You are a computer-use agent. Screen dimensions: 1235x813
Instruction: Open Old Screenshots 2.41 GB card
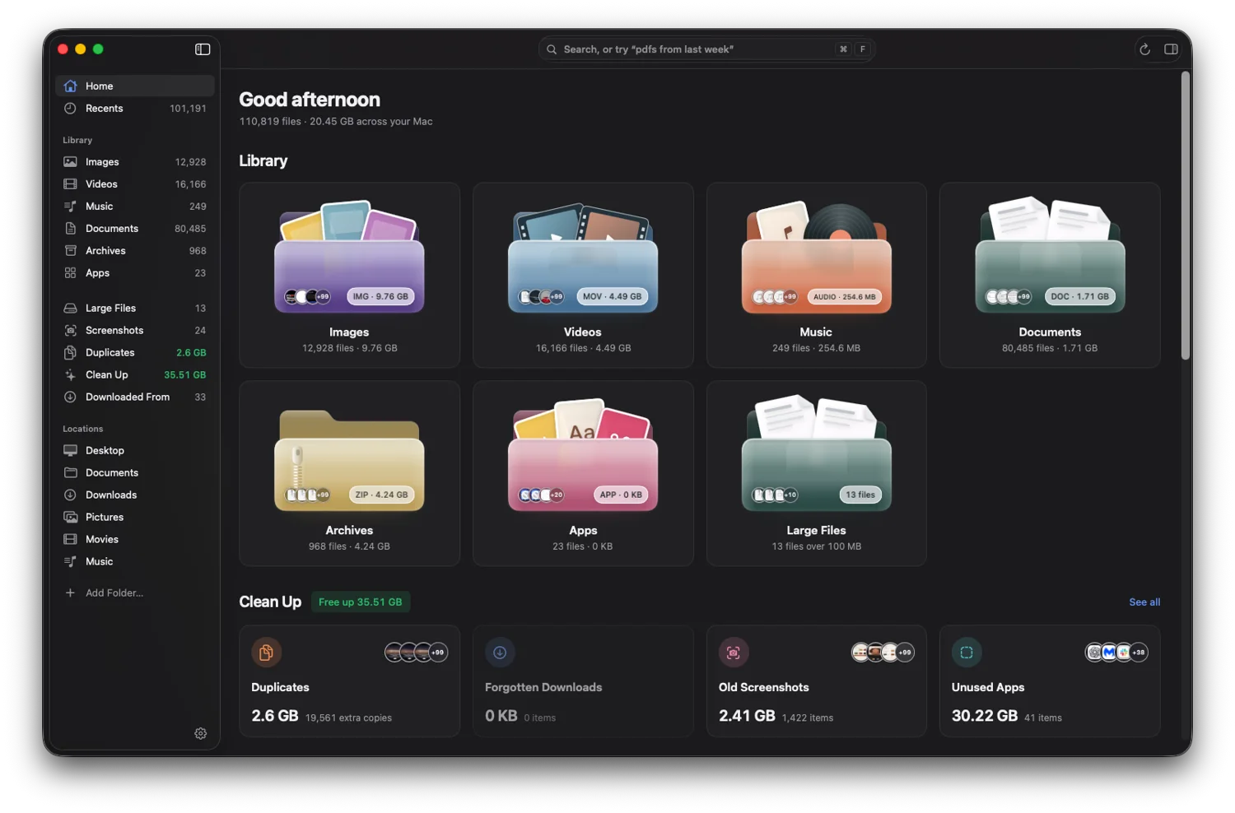(816, 681)
